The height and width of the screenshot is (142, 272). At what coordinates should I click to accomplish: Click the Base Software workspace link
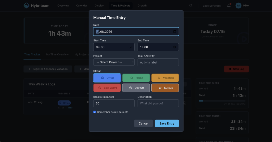pos(212,6)
